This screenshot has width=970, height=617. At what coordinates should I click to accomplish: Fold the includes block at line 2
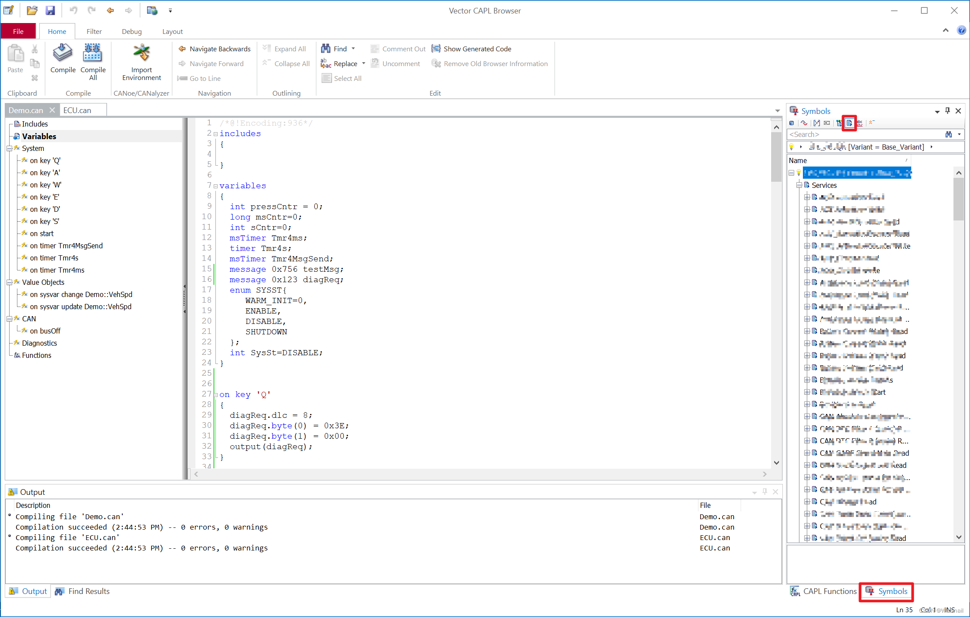click(x=215, y=134)
